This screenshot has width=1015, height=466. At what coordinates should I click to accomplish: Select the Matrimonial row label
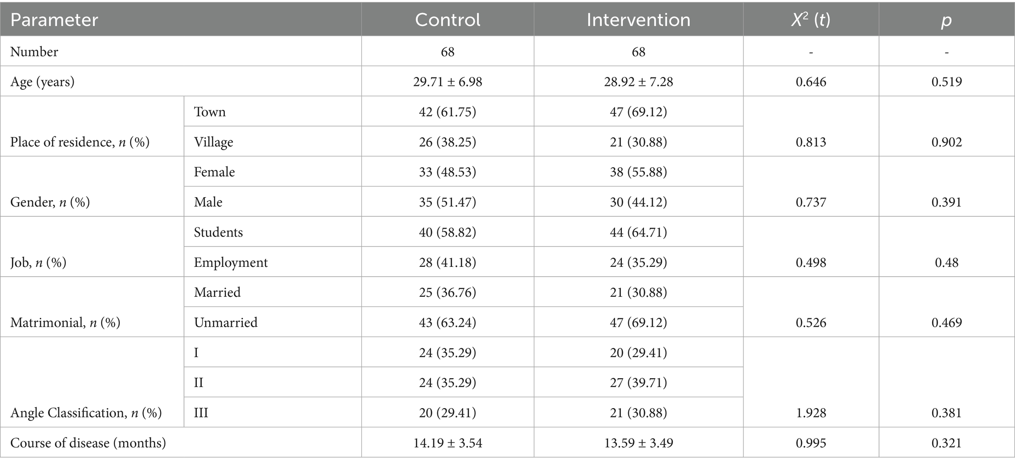pos(65,323)
